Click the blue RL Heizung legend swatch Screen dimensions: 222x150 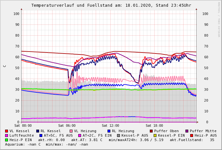click(108, 131)
